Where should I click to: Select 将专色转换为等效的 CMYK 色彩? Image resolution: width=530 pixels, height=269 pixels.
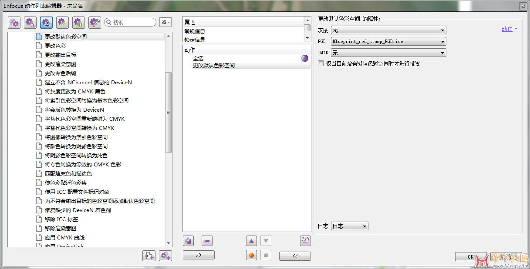click(83, 164)
